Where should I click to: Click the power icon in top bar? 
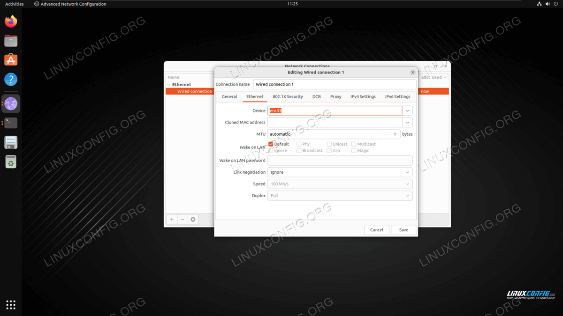coord(556,4)
